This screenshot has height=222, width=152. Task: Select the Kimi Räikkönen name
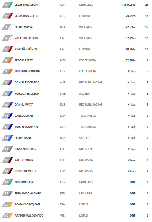point(26,49)
